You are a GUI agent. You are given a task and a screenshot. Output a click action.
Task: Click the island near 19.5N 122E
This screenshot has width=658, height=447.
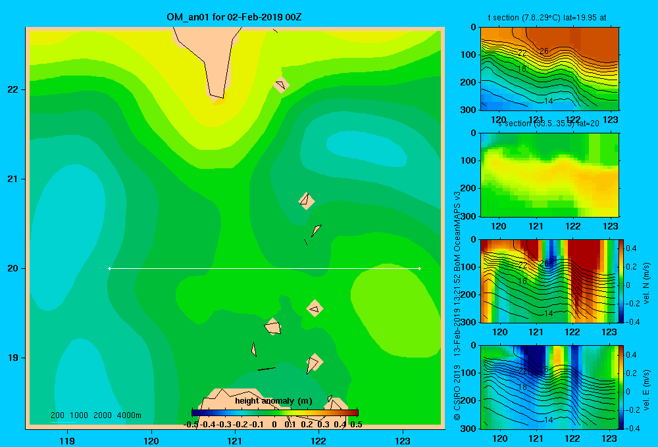tap(315, 308)
